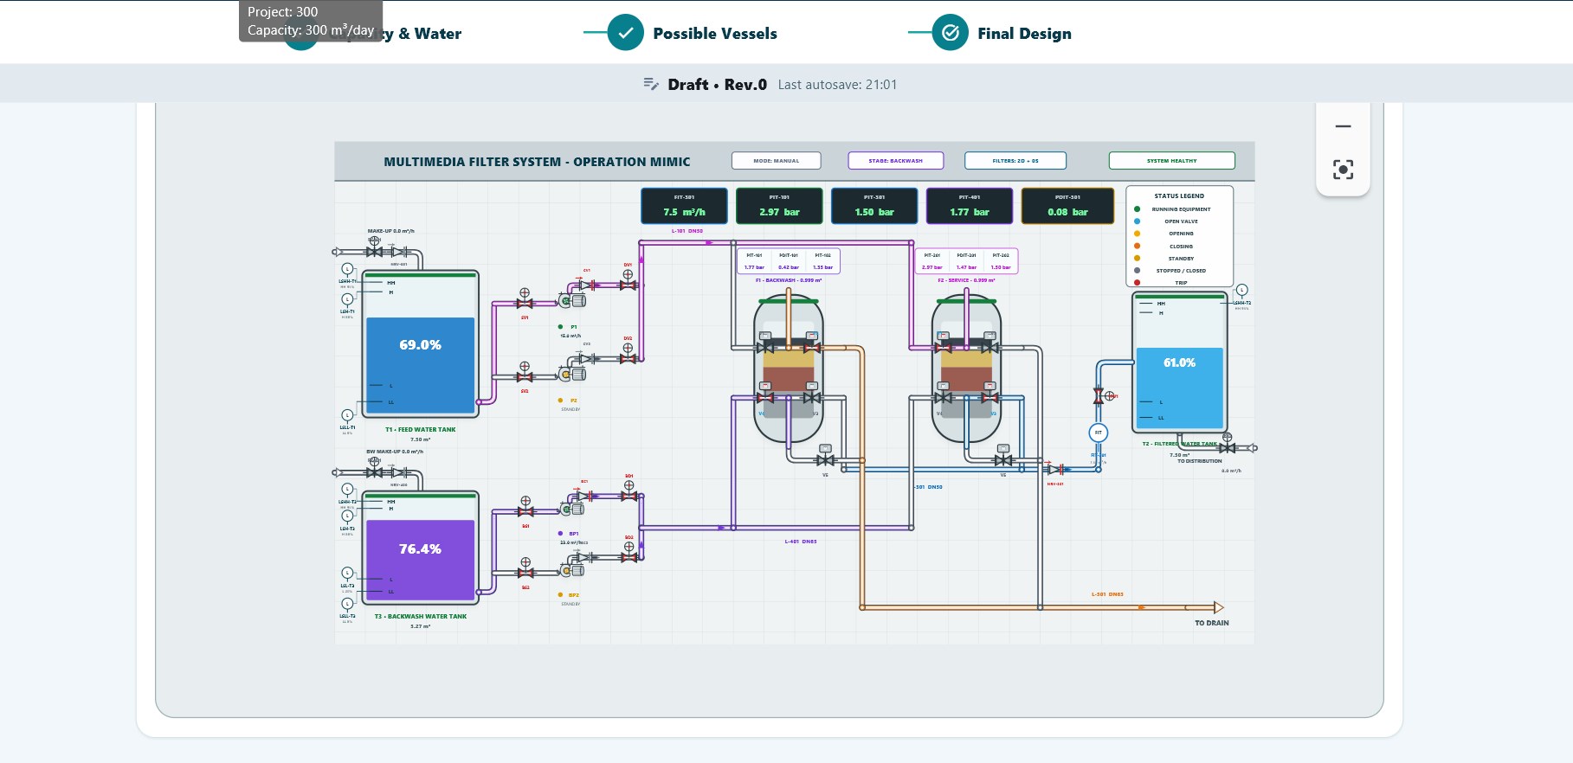
Task: Select feed pump P1 symbol
Action: click(571, 300)
